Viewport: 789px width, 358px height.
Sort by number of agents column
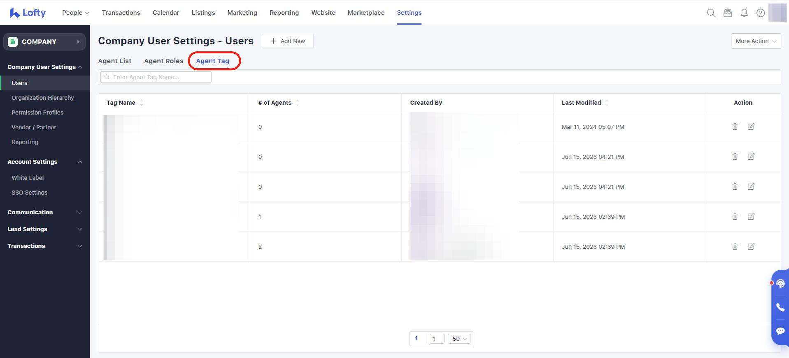[x=298, y=103]
